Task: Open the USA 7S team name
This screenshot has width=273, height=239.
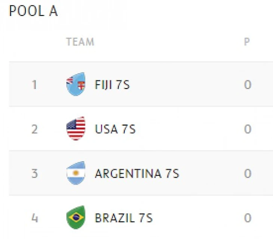Action: click(x=115, y=129)
